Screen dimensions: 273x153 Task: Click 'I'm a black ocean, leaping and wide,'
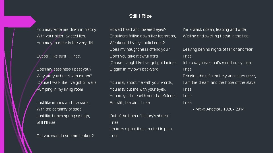click(x=215, y=29)
